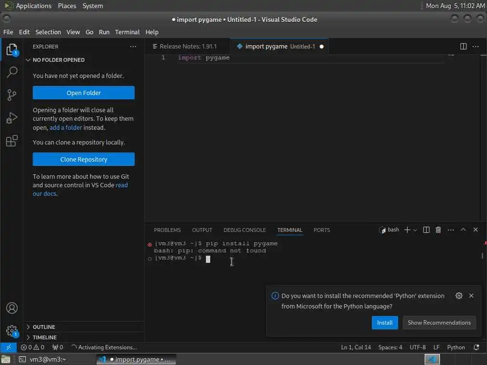Viewport: 487px width, 365px height.
Task: Install the recommended Python extension
Action: (x=385, y=323)
